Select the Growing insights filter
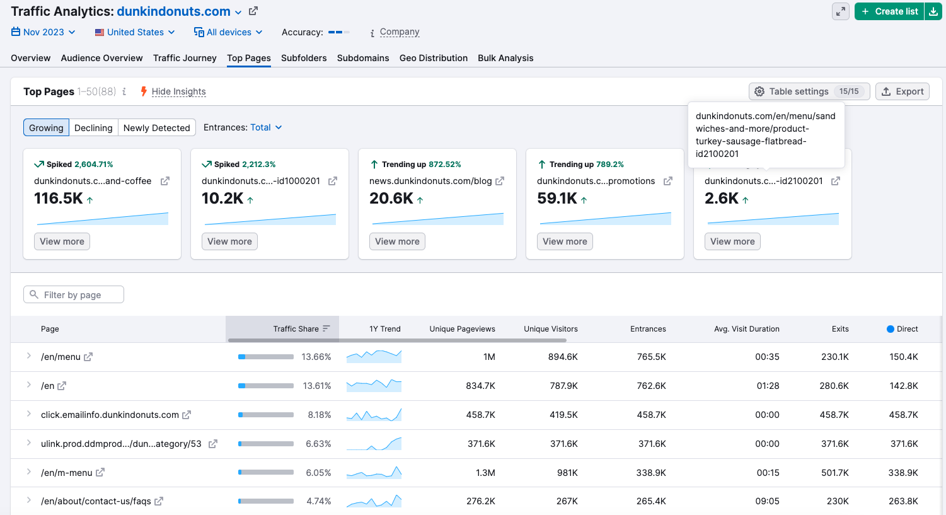Screen dimensions: 946x515 click(46, 127)
